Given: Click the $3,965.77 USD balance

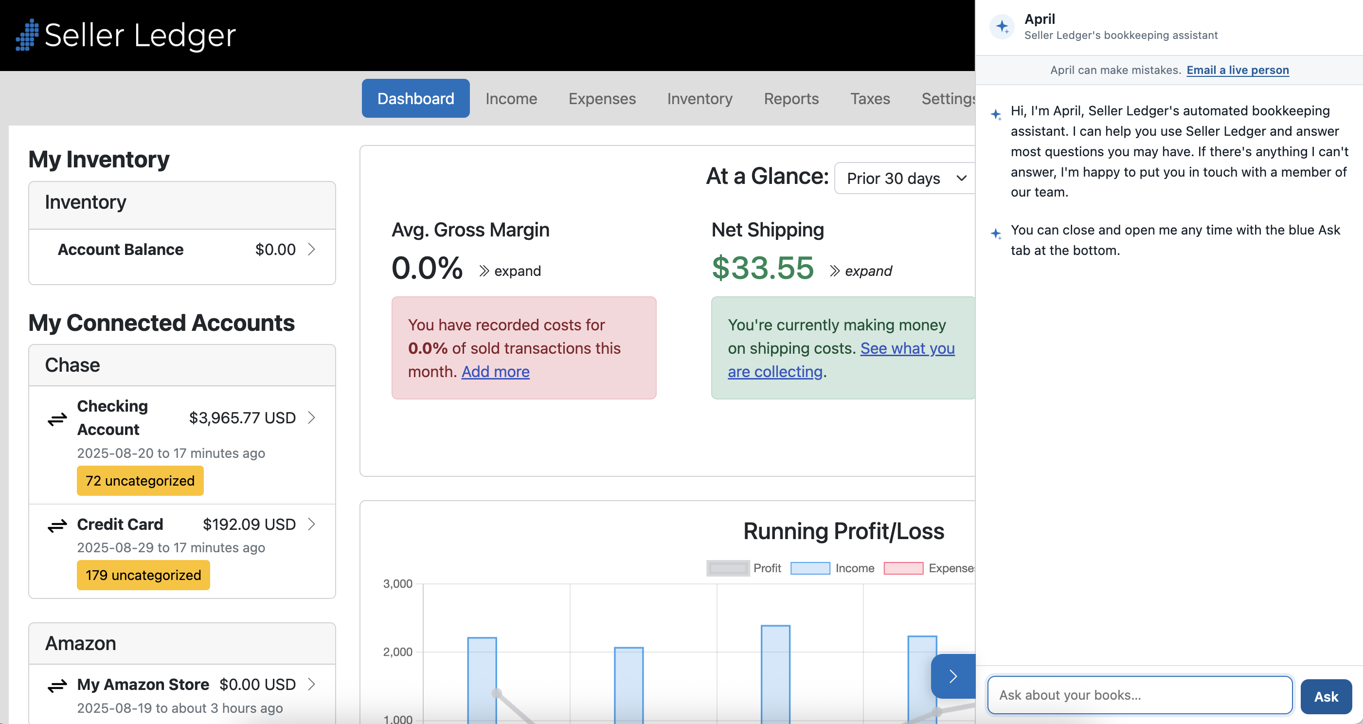Looking at the screenshot, I should click(x=242, y=417).
